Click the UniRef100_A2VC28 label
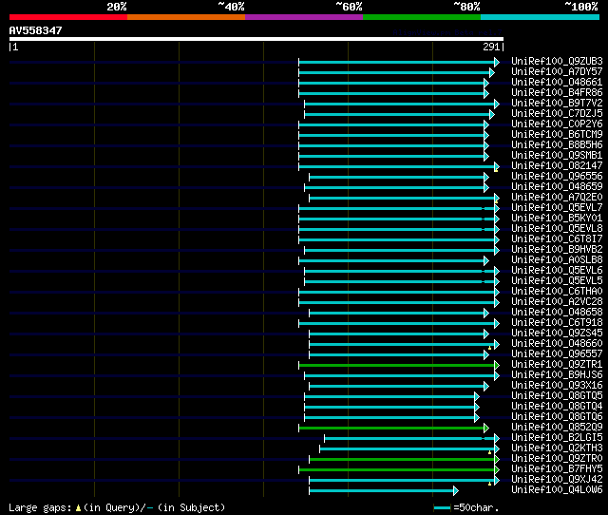Screen dimensions: 608x515 [557, 302]
